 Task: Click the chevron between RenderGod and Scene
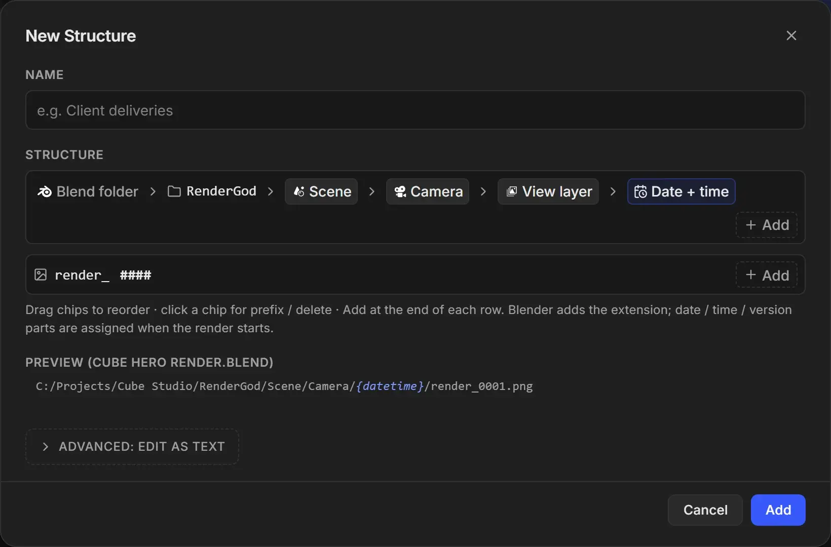[271, 191]
